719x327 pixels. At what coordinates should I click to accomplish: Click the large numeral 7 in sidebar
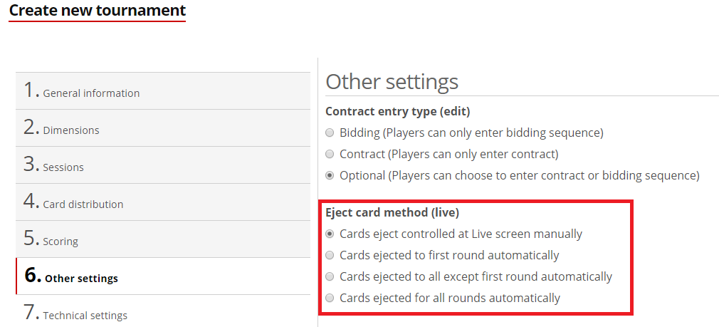coord(29,313)
